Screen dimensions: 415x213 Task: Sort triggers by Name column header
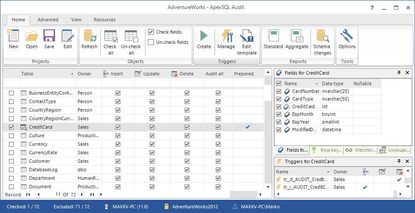pos(303,172)
